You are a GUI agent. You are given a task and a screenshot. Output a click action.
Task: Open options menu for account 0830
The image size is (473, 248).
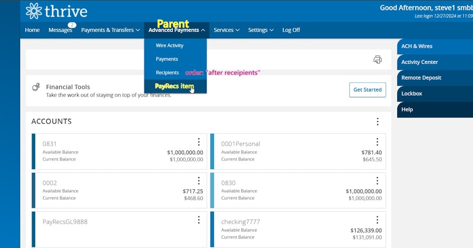(377, 181)
